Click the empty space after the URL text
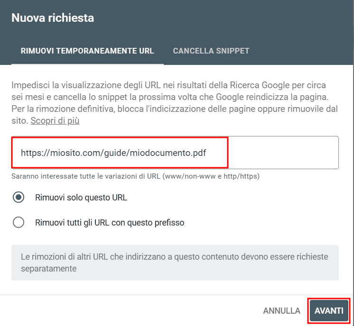Viewport: 354px width, 326px height. (285, 153)
